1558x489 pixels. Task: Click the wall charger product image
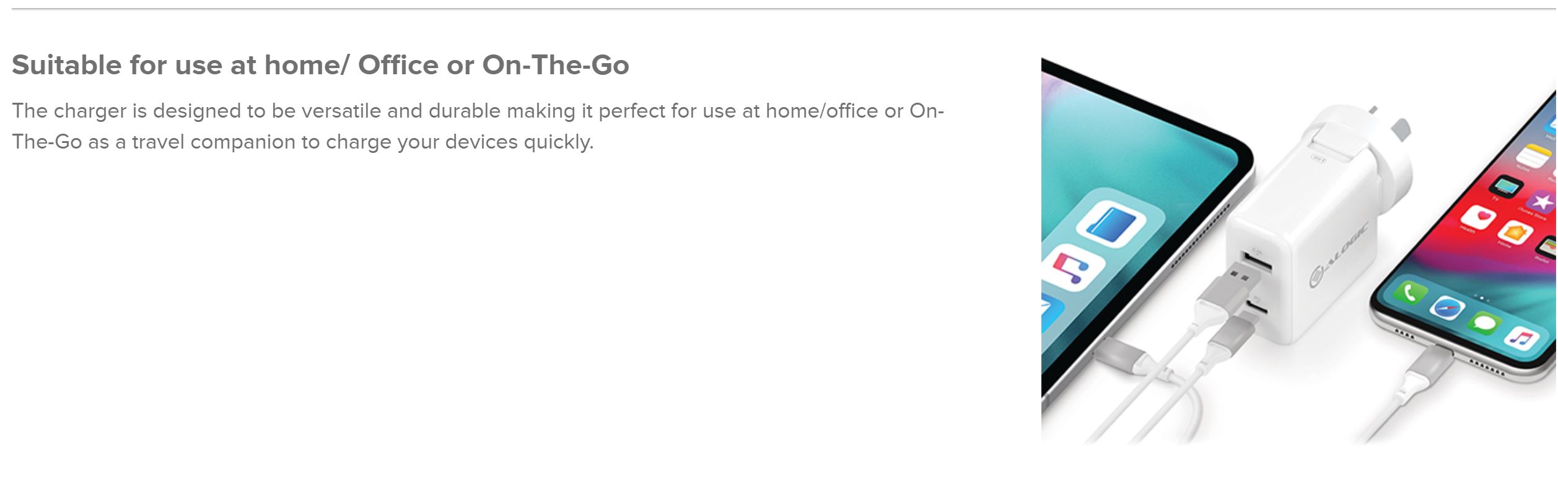coord(1298,250)
